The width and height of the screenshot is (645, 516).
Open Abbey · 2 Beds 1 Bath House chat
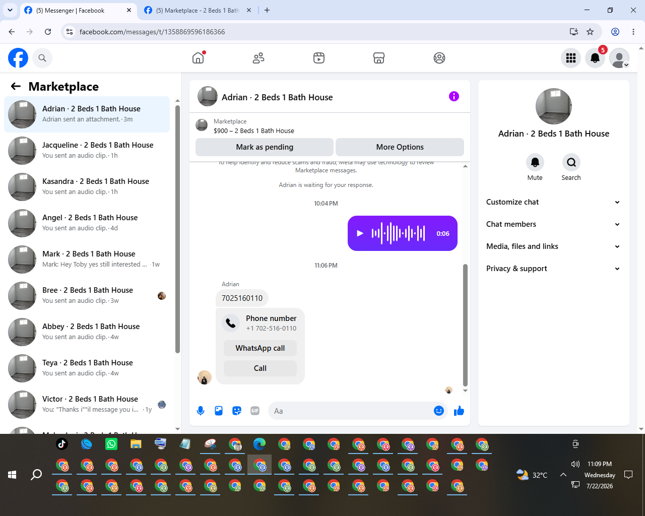(87, 332)
